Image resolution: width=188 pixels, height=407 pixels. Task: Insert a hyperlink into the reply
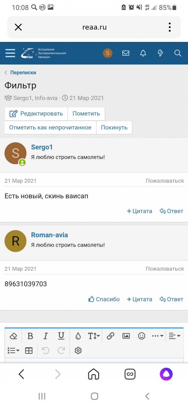tap(110, 336)
